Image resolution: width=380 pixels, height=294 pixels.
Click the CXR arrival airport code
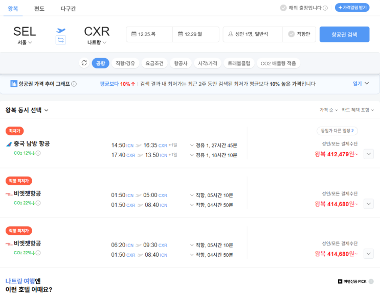[x=97, y=32]
